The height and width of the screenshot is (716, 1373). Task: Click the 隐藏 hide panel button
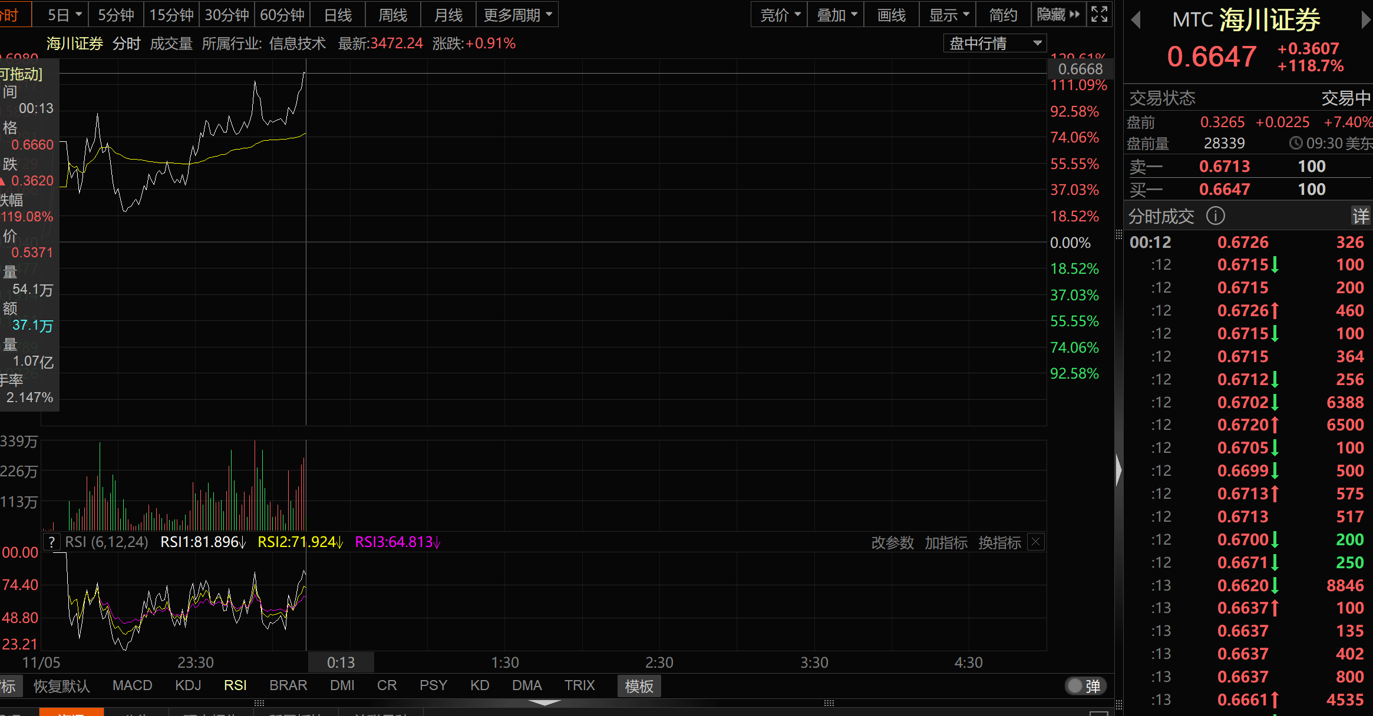pos(1058,15)
